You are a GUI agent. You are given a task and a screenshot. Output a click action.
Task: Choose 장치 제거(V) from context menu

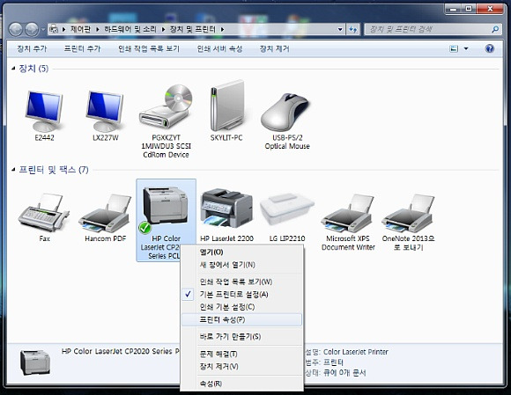click(241, 367)
